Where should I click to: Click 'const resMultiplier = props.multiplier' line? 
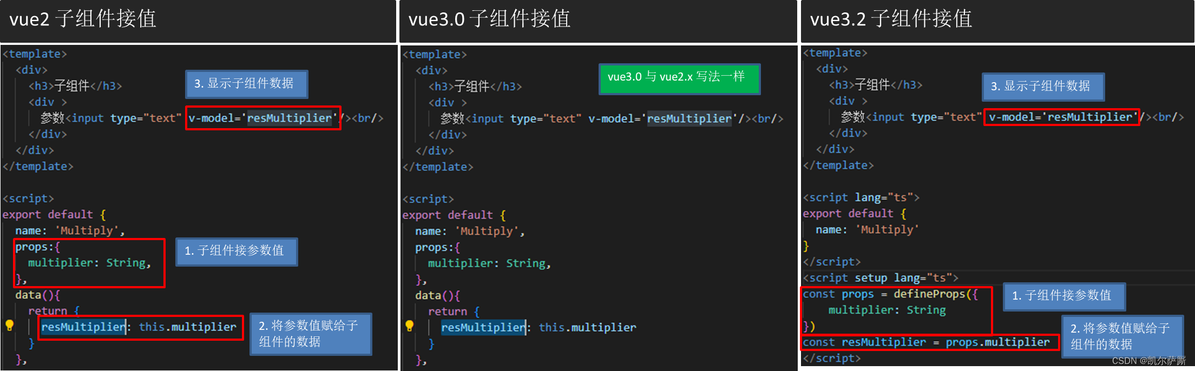click(x=926, y=342)
